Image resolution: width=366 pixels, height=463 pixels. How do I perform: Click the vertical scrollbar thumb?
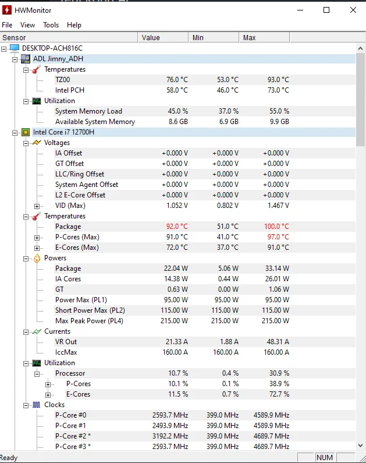360,99
